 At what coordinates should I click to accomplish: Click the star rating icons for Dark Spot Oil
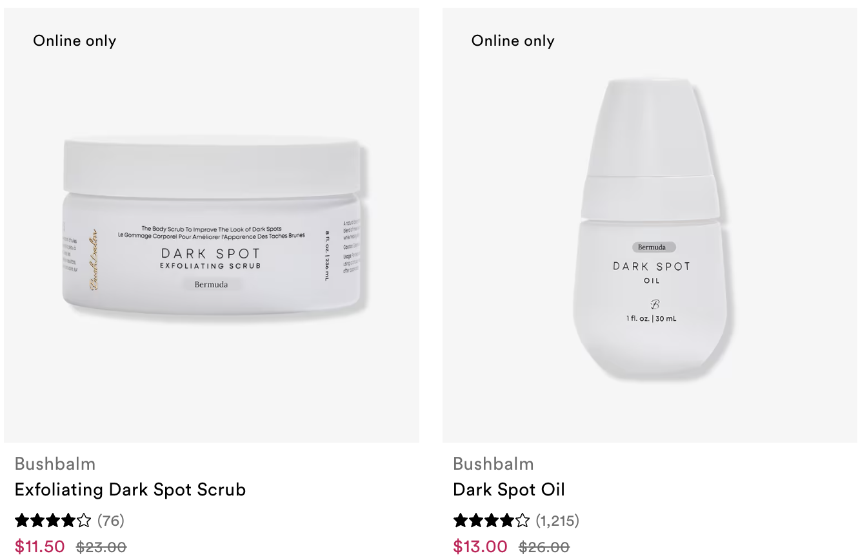(492, 520)
